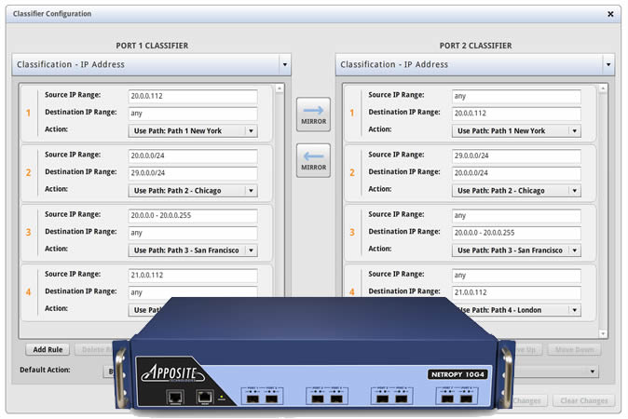Image resolution: width=628 pixels, height=419 pixels.
Task: Click the left-arrow Mirror button
Action: [313, 160]
